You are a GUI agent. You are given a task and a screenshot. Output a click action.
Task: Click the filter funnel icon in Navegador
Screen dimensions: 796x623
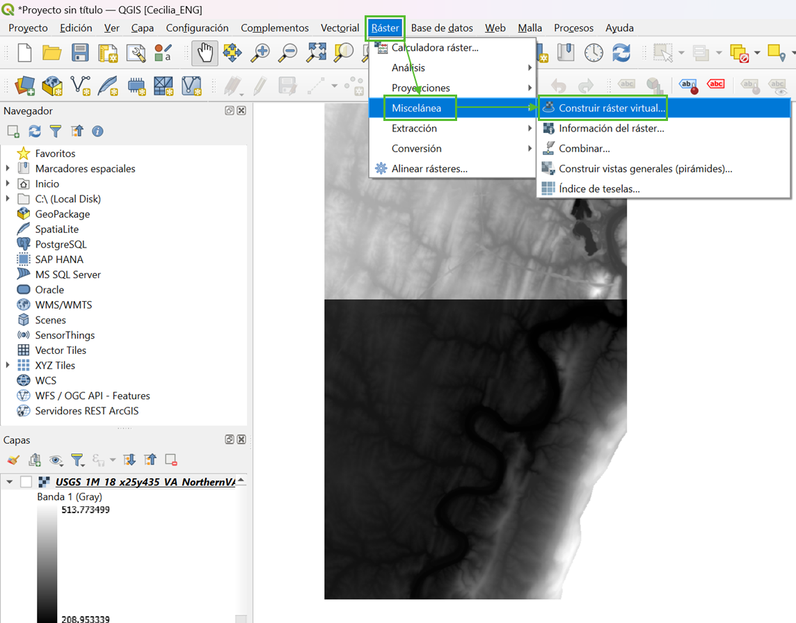pos(56,131)
